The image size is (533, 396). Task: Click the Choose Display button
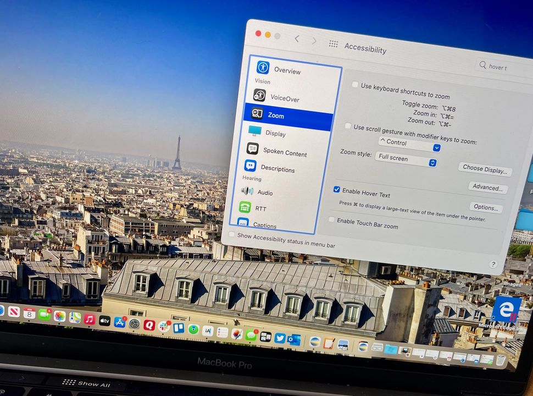[x=485, y=170]
